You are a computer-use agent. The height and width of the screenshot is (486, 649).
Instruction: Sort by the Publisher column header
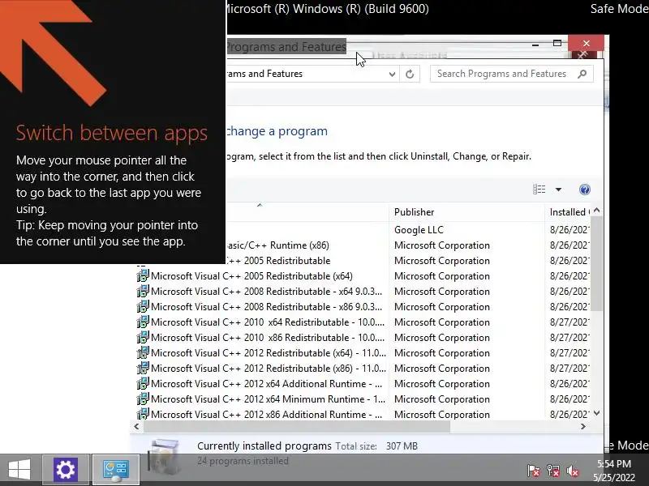466,212
